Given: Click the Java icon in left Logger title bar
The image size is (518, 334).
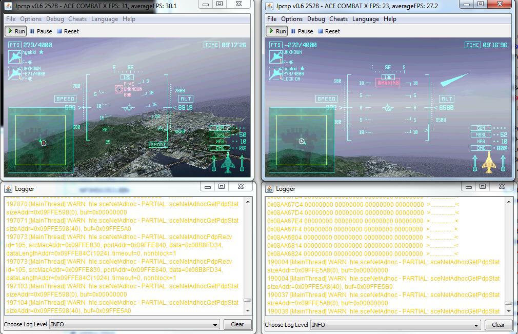Looking at the screenshot, I should click(9, 188).
